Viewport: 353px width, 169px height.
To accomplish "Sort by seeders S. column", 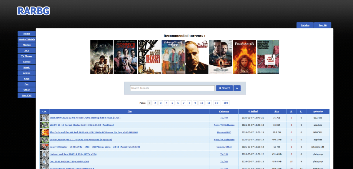I will click(x=291, y=112).
